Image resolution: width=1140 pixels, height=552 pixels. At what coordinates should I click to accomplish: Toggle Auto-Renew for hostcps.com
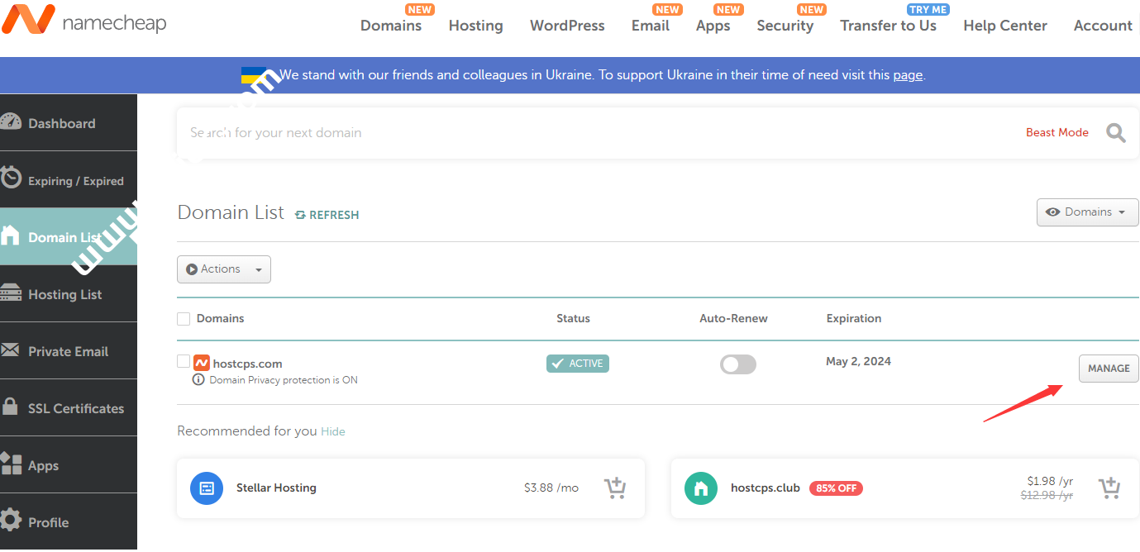(737, 364)
